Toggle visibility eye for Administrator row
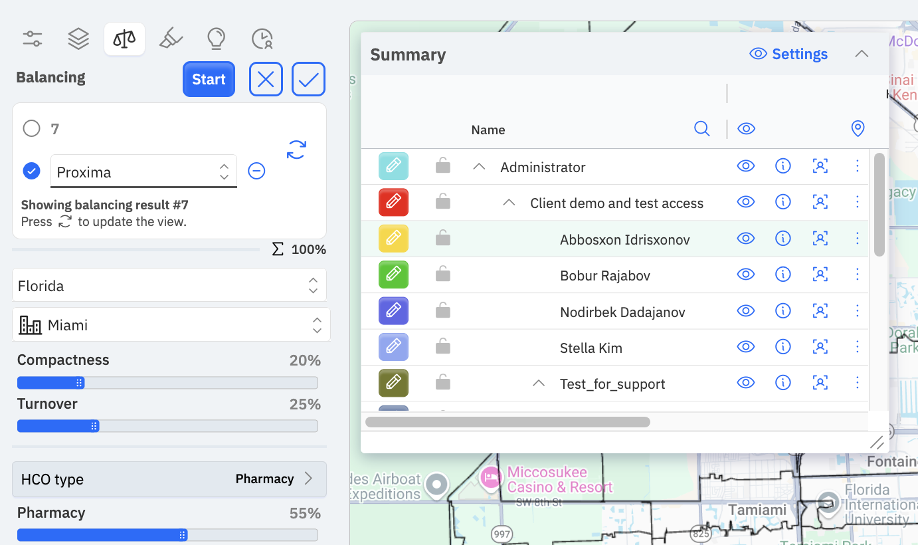This screenshot has height=545, width=918. click(746, 166)
